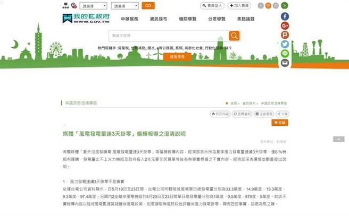
Task: Open the 資訊發布 menu
Action: [x=159, y=19]
